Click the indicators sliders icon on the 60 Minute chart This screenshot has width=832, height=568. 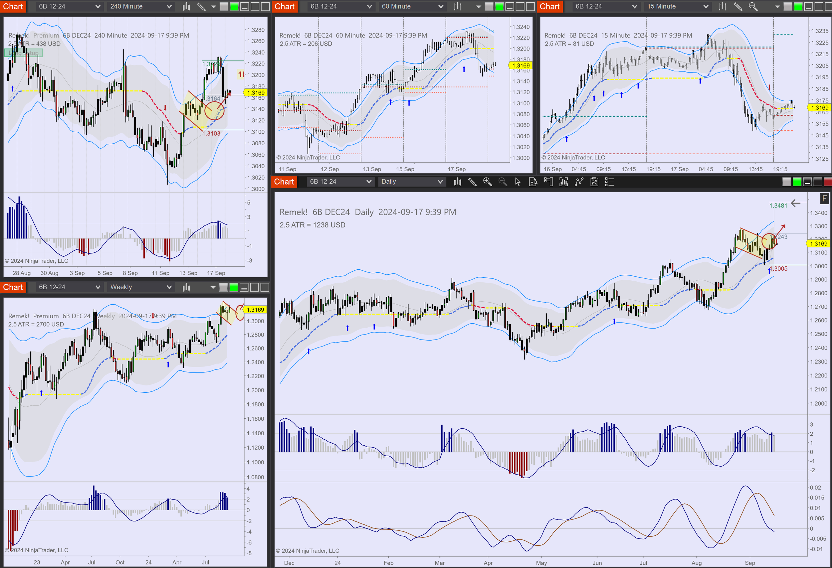pos(457,6)
